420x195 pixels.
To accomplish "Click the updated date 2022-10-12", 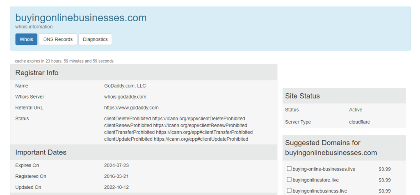I will click(x=116, y=187).
